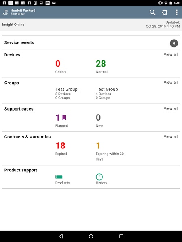The height and width of the screenshot is (242, 182).
Task: View all Contracts & warranties
Action: [x=171, y=136]
